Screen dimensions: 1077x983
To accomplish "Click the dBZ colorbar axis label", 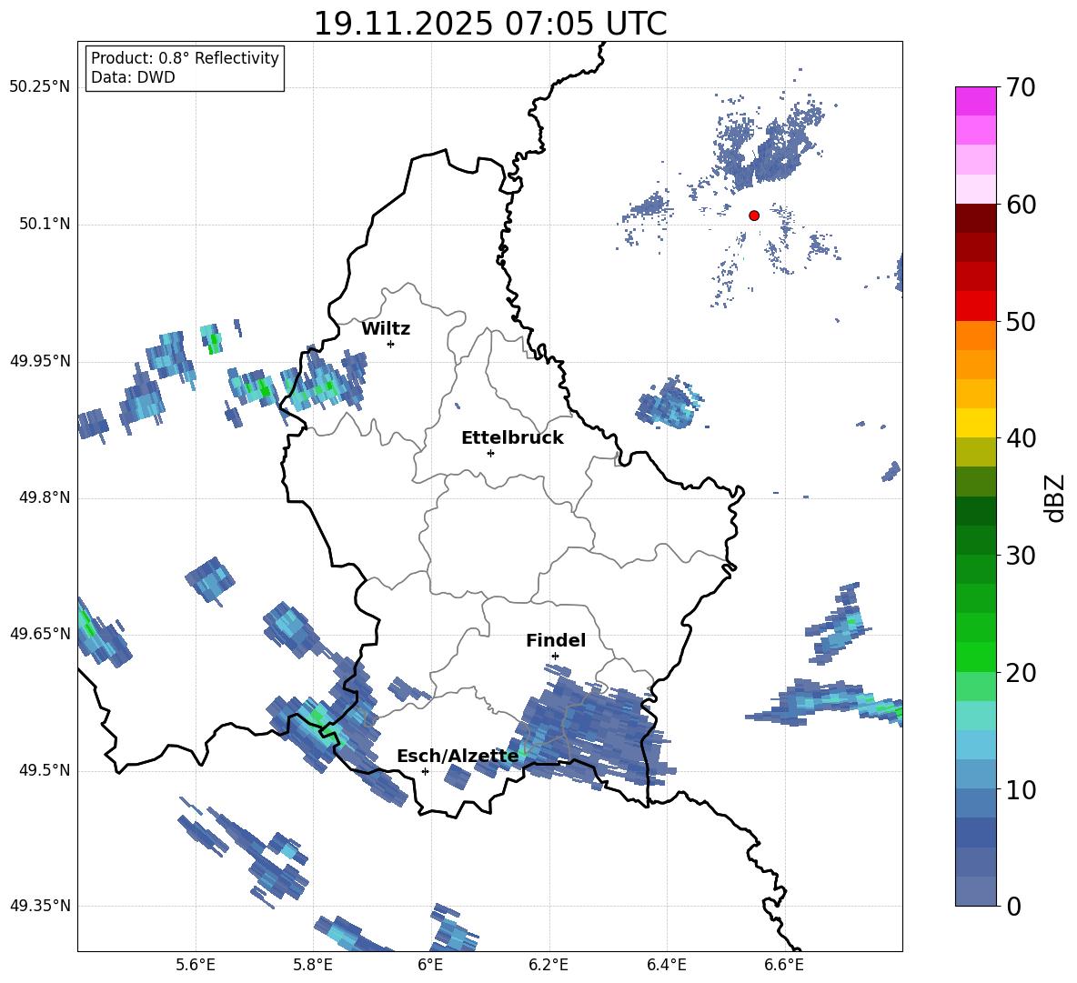I will (1055, 498).
